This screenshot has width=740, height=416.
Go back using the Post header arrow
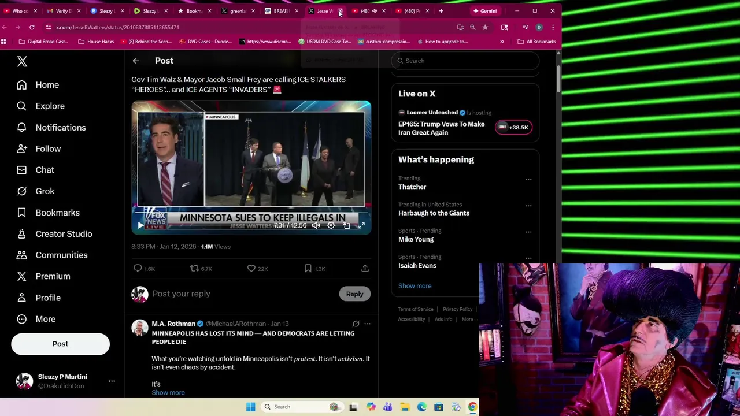coord(136,61)
